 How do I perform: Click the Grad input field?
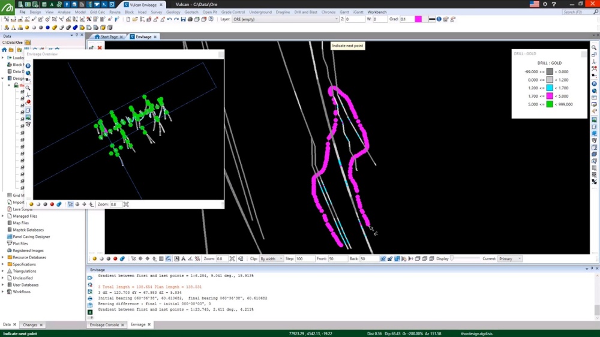click(407, 19)
